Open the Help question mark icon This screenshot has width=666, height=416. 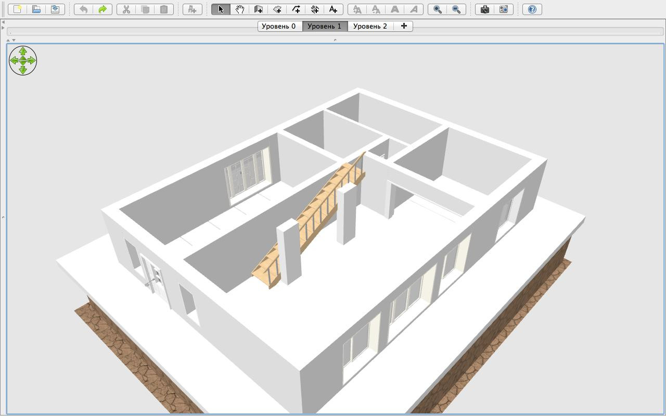pos(532,9)
